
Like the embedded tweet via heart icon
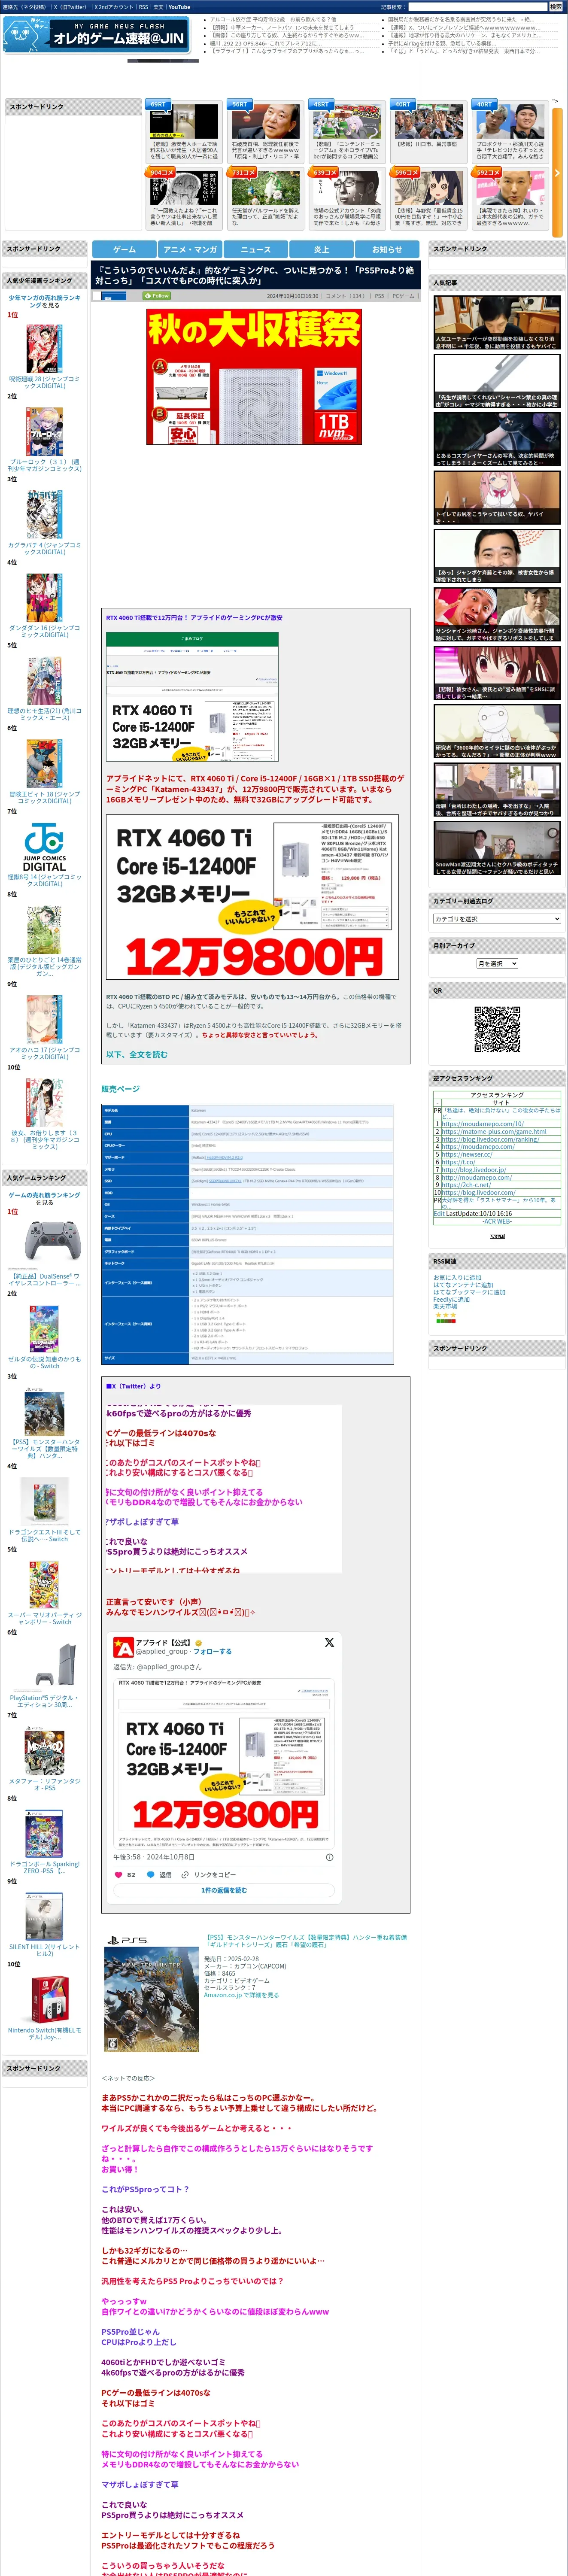coord(118,1875)
